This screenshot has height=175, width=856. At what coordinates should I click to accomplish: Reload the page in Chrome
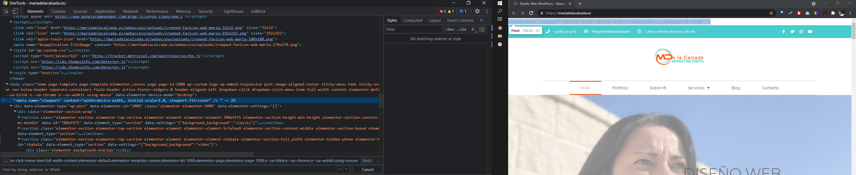pos(531,14)
